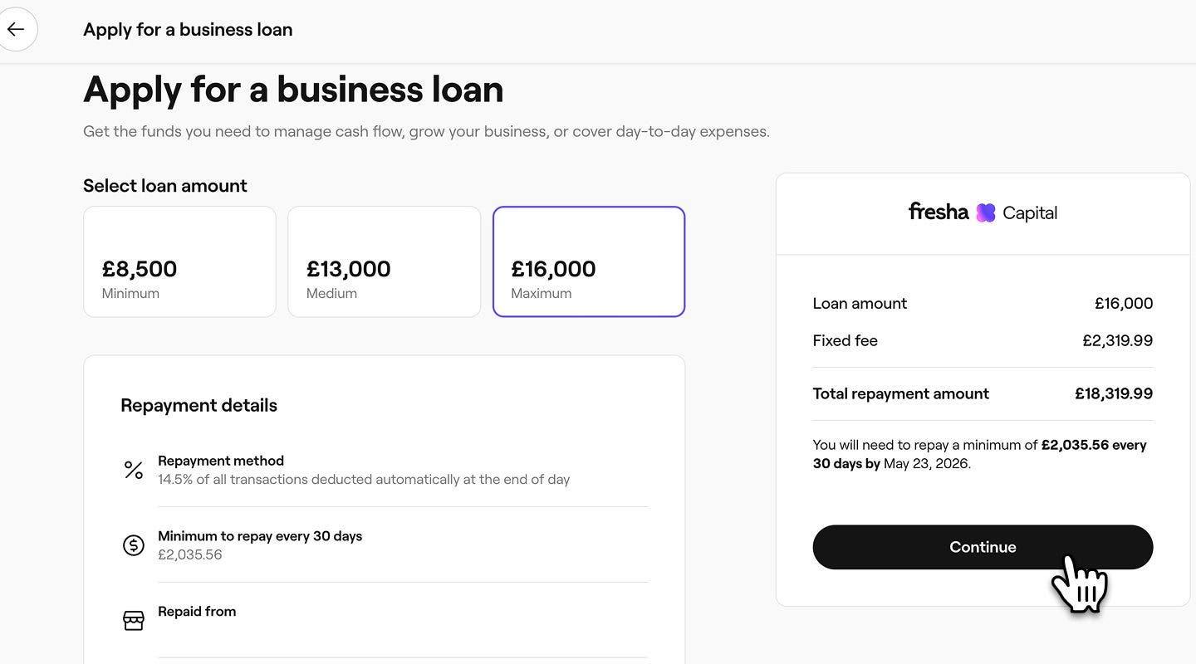Click the Total repayment amount row
1196x664 pixels.
tap(983, 393)
